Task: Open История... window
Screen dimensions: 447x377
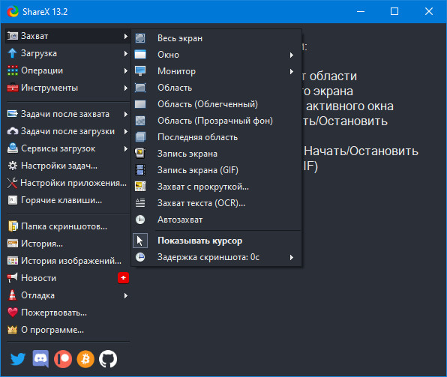Action: pyautogui.click(x=67, y=244)
